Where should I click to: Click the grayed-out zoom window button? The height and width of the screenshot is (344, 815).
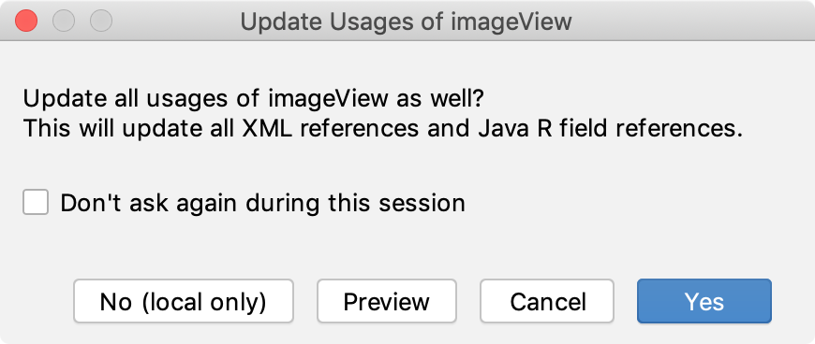pos(101,21)
